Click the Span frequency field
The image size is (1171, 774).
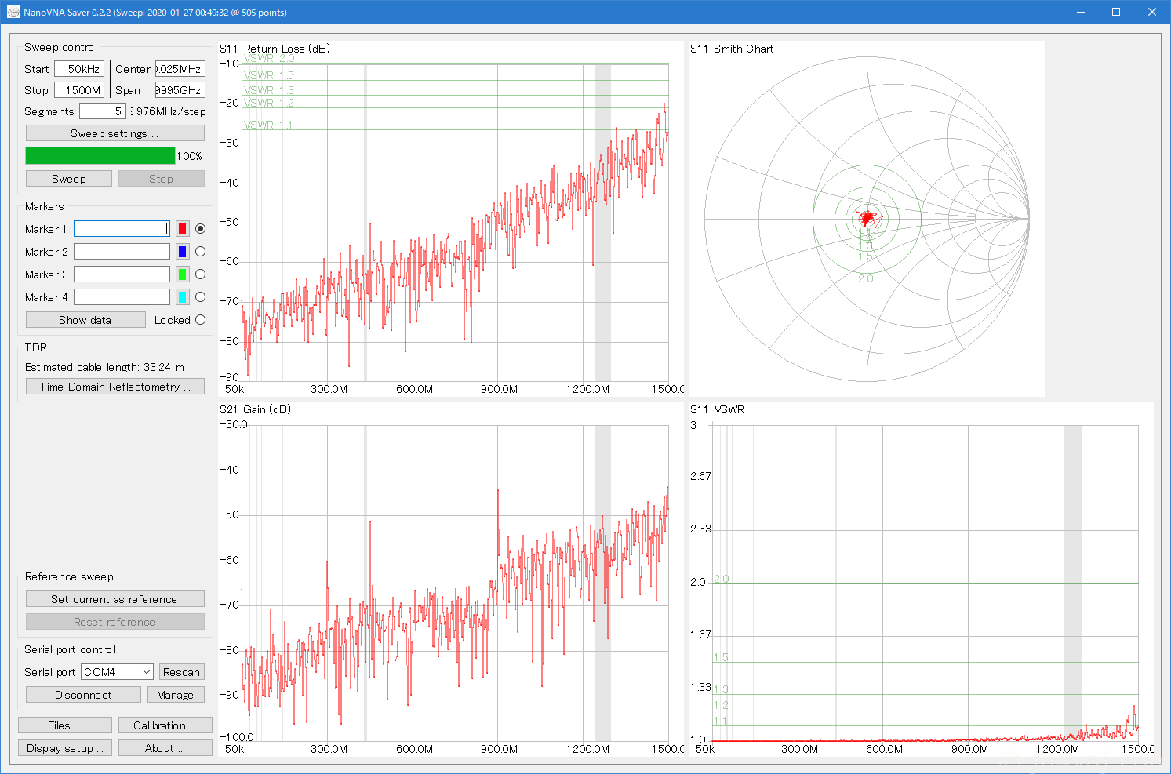pyautogui.click(x=180, y=90)
